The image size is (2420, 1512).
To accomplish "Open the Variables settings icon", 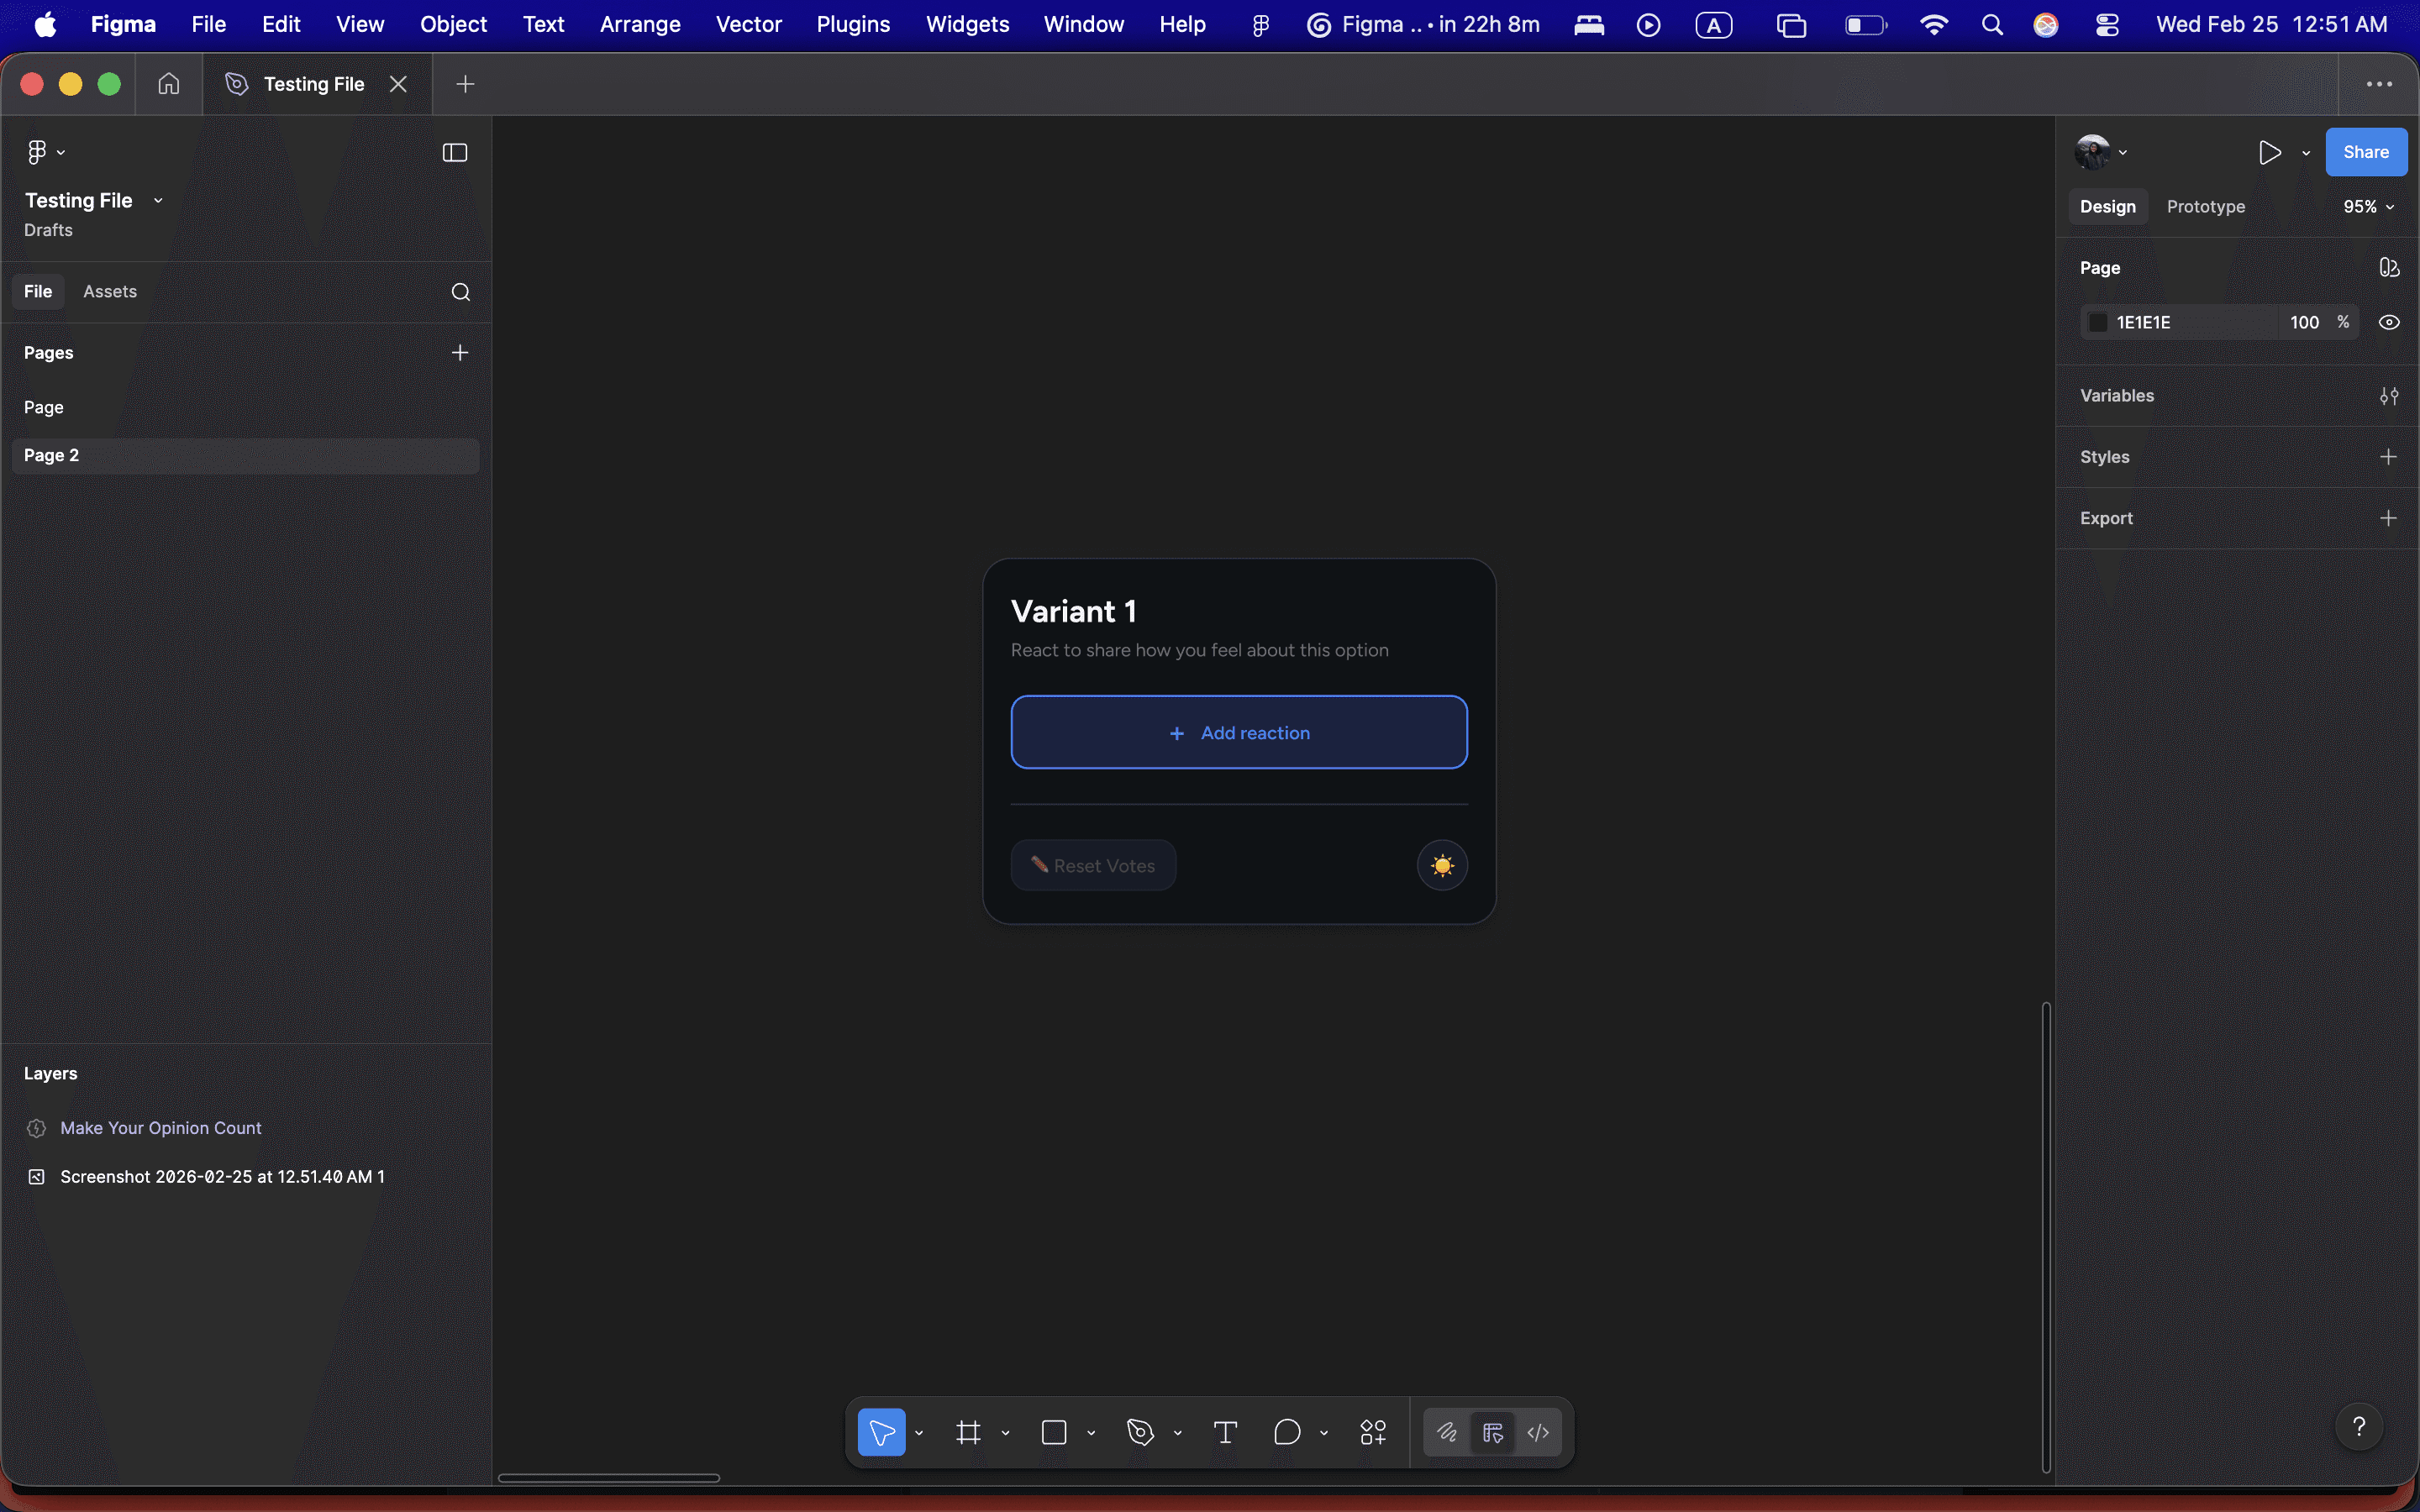I will [x=2388, y=396].
